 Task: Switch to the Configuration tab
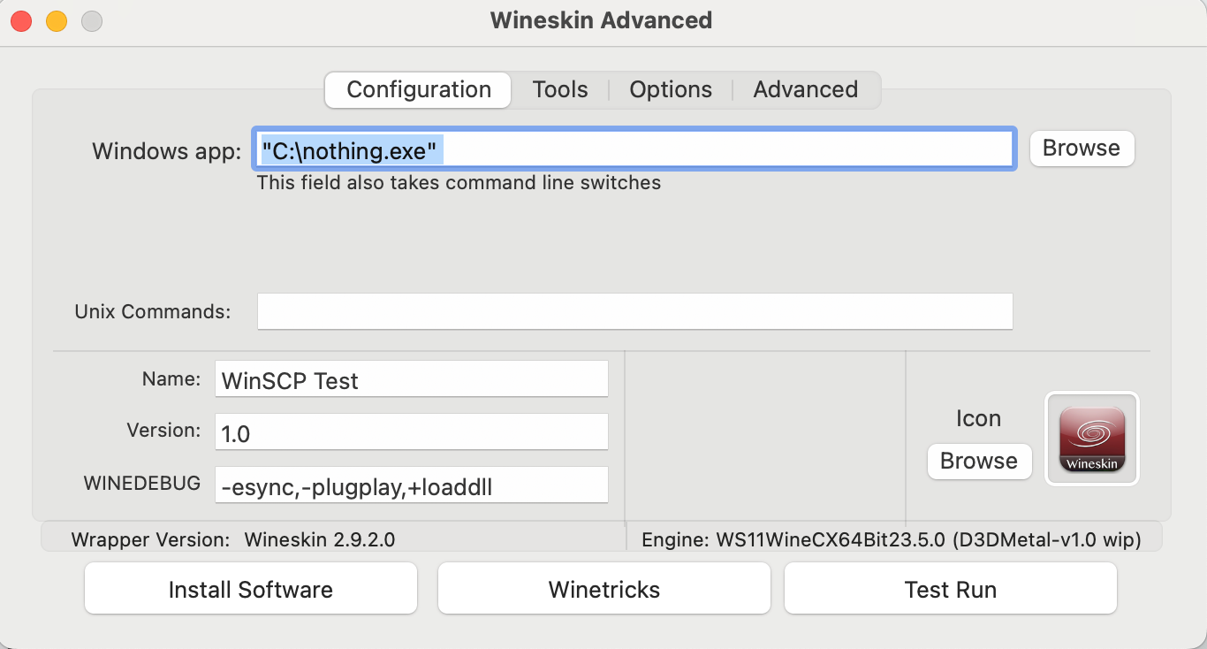coord(418,90)
